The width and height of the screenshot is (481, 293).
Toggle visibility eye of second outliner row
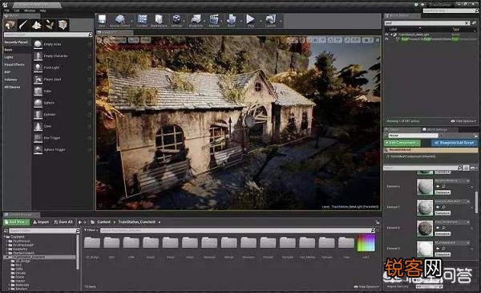(387, 39)
